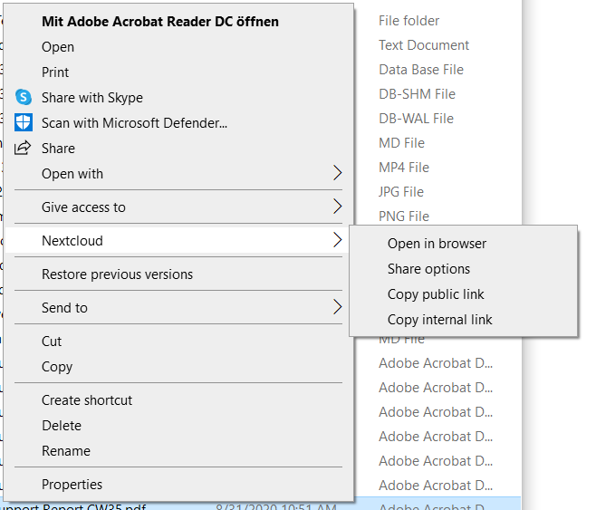The width and height of the screenshot is (596, 510).
Task: Click Copy public link
Action: point(436,294)
